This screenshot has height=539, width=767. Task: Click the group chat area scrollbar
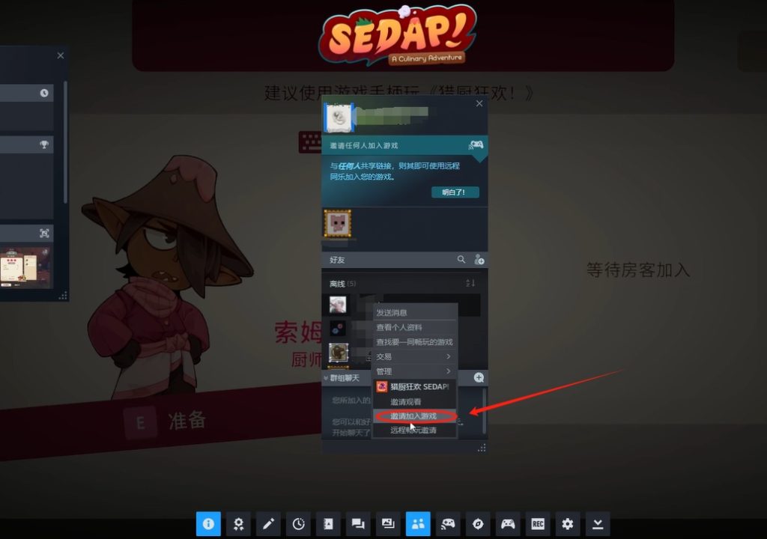pos(484,411)
